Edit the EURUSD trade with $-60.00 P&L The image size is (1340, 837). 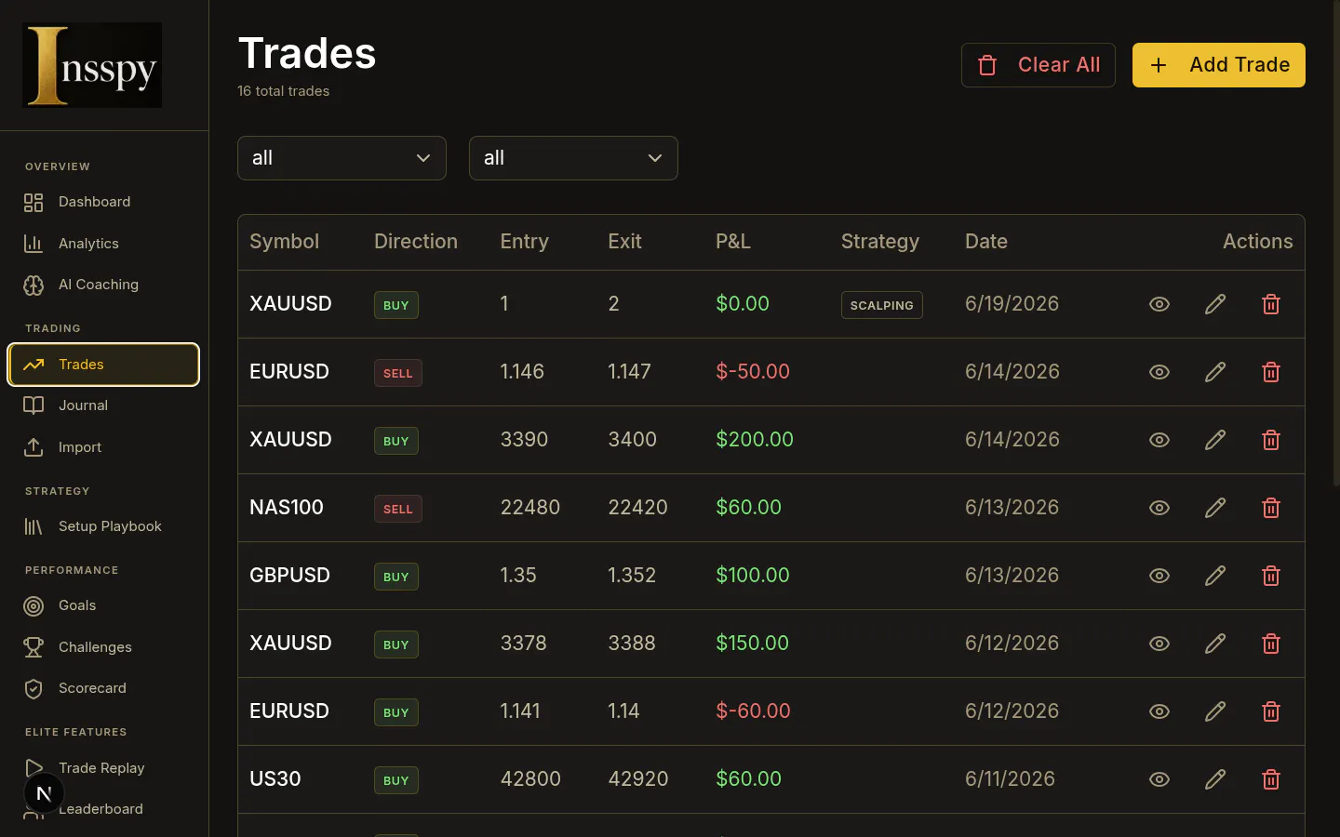(1215, 711)
